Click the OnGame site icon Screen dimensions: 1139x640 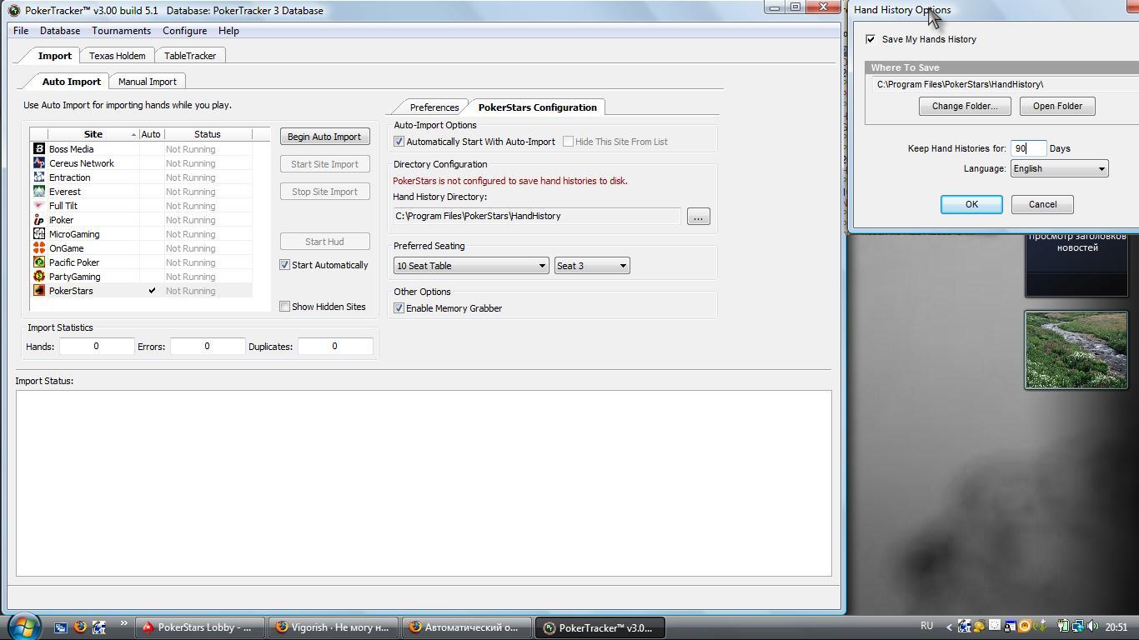pyautogui.click(x=38, y=248)
